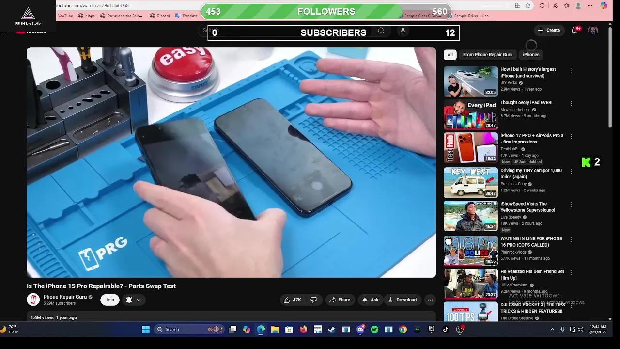Open the iPhone 17 PRO first impressions thumbnail

[x=471, y=148]
